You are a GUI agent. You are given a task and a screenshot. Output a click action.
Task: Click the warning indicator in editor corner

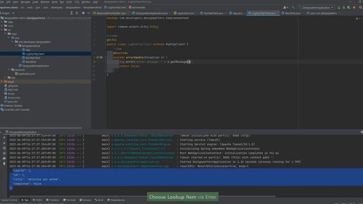(x=357, y=18)
